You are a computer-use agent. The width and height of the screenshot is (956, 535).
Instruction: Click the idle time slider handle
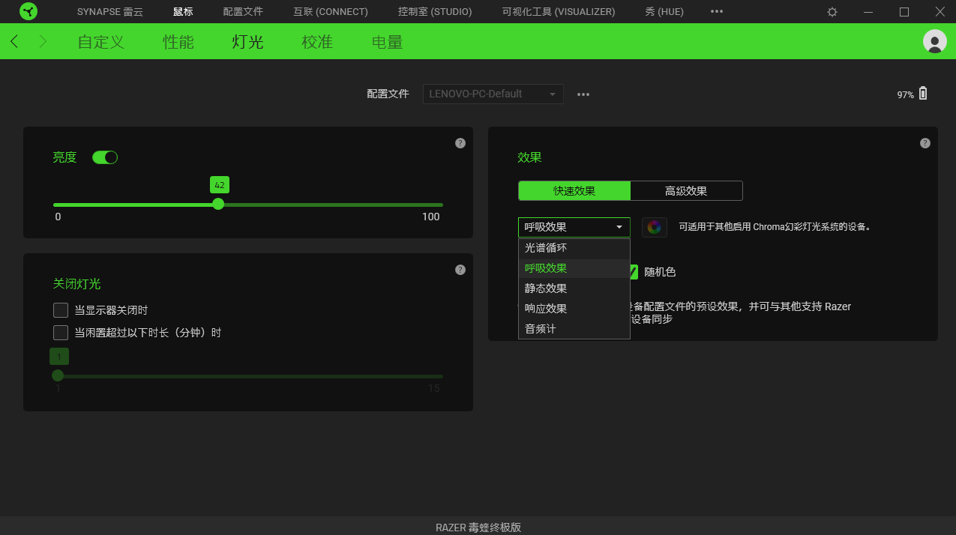[58, 375]
